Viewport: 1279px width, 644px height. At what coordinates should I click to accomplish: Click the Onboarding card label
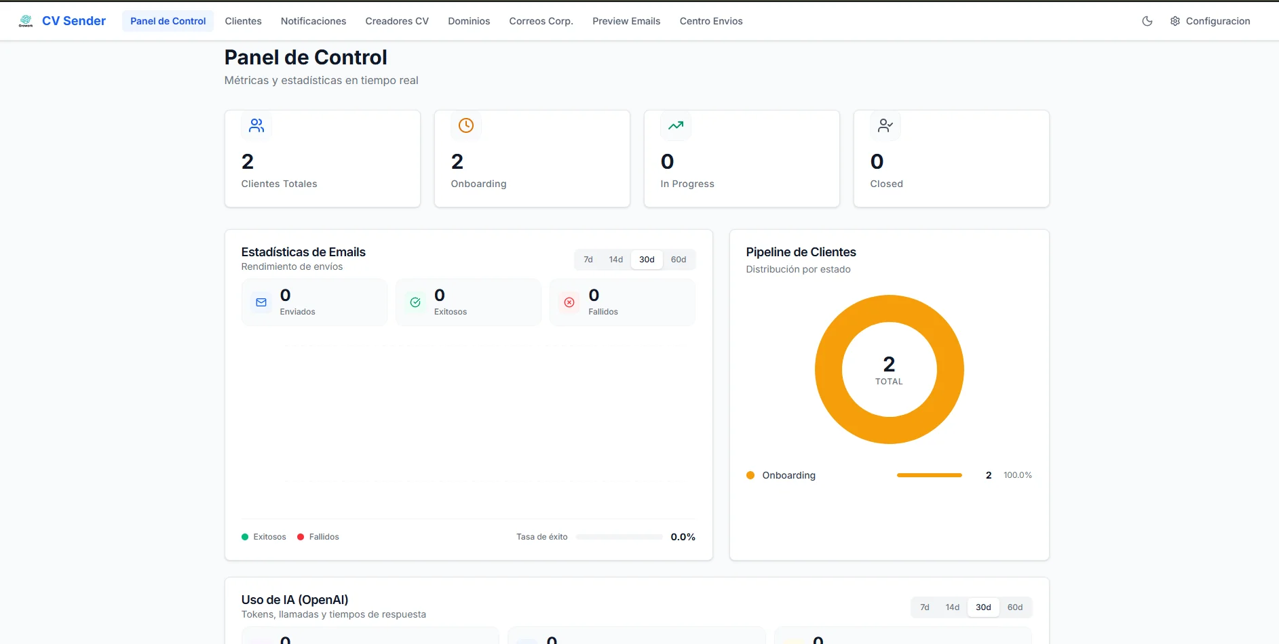(478, 184)
